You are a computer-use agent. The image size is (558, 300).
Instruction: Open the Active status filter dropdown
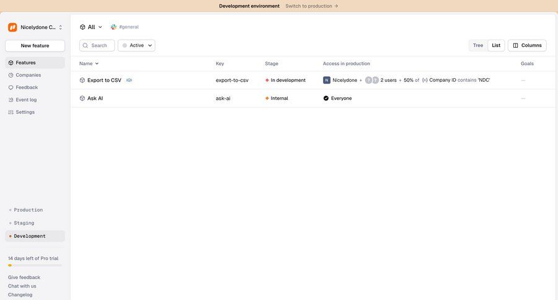(136, 45)
